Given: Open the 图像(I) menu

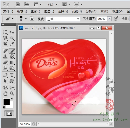Looking at the screenshot, I should pos(36,11).
